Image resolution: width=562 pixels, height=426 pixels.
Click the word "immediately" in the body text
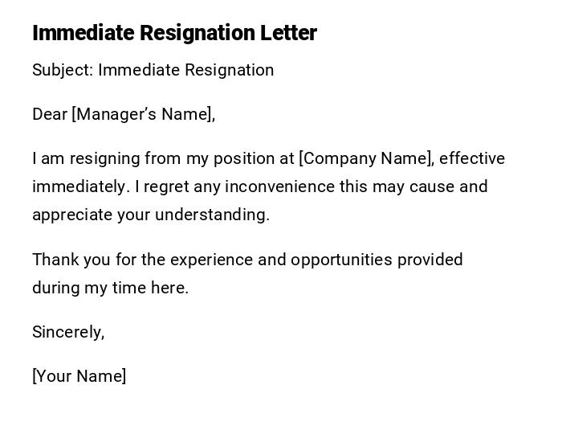79,186
